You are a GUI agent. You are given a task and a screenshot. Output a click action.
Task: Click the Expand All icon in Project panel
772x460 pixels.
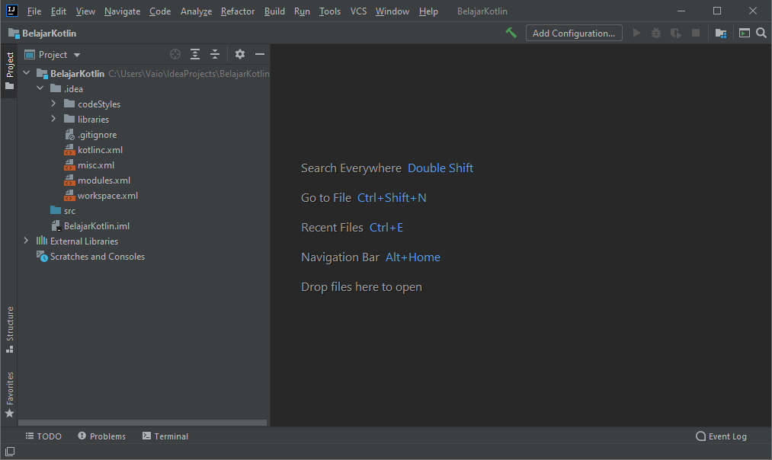pyautogui.click(x=194, y=54)
